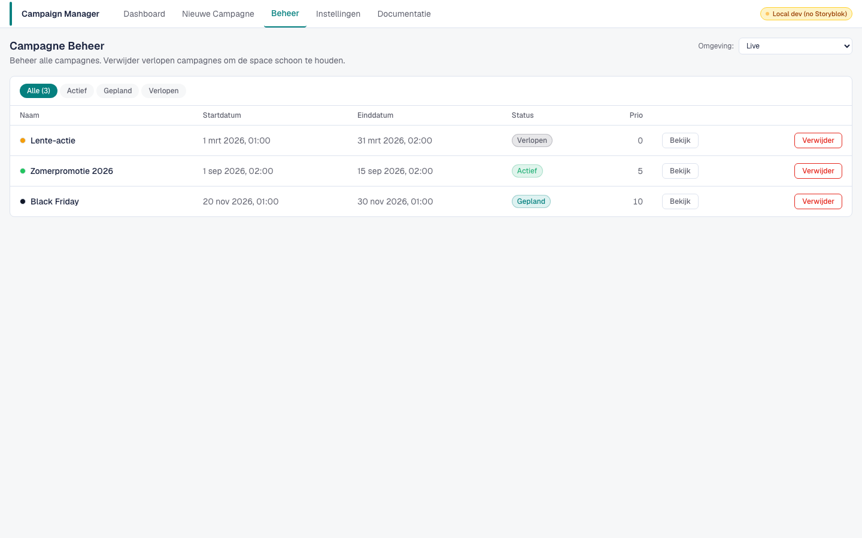
Task: Click end date 30 nov 2026, 01:00
Action: (395, 201)
